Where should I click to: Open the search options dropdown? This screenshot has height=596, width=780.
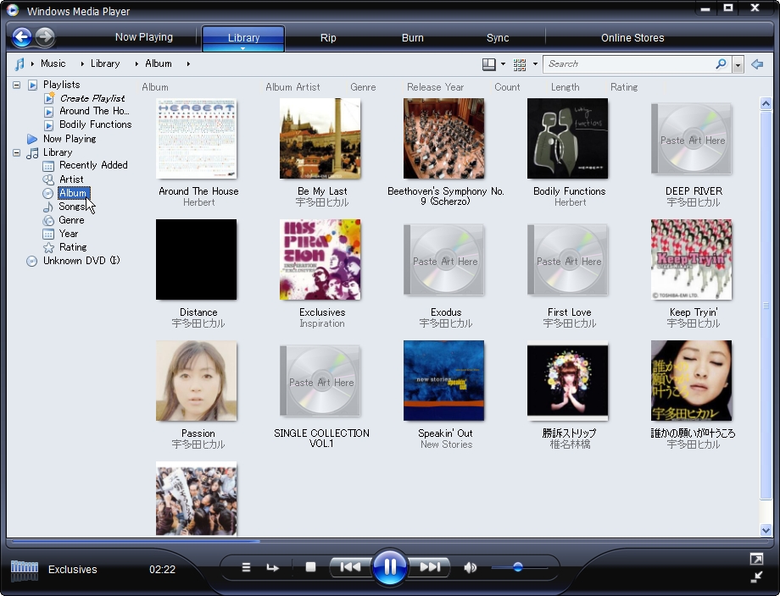(738, 64)
